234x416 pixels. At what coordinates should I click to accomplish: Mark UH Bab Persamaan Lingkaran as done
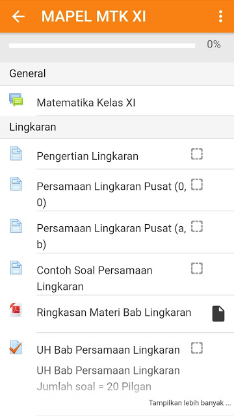pyautogui.click(x=197, y=348)
